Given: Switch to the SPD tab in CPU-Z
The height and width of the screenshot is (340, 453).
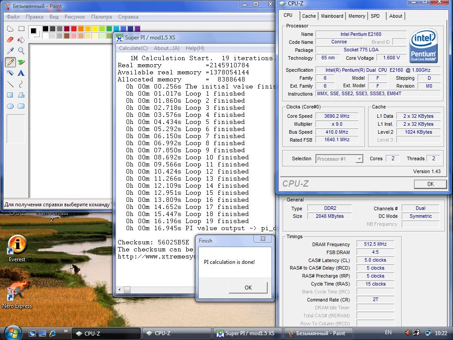Looking at the screenshot, I should pos(375,16).
